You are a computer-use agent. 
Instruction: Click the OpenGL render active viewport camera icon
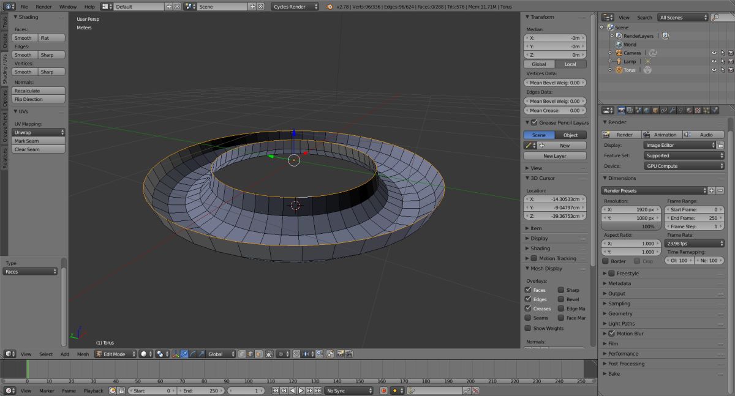339,354
